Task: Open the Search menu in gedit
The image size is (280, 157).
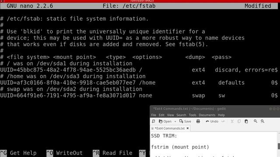Action: (181, 115)
